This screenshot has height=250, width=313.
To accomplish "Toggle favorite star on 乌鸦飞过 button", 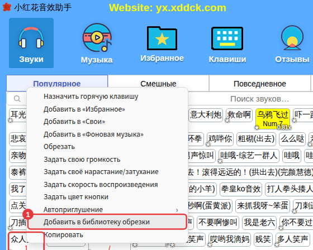I will [257, 127].
